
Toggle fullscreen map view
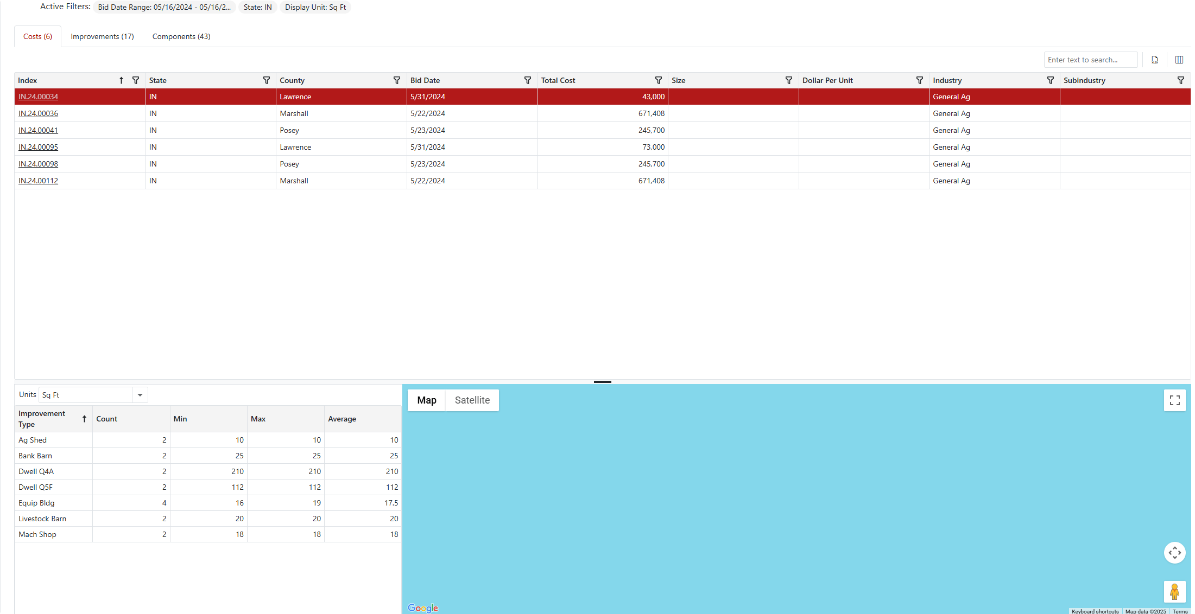[x=1175, y=400]
